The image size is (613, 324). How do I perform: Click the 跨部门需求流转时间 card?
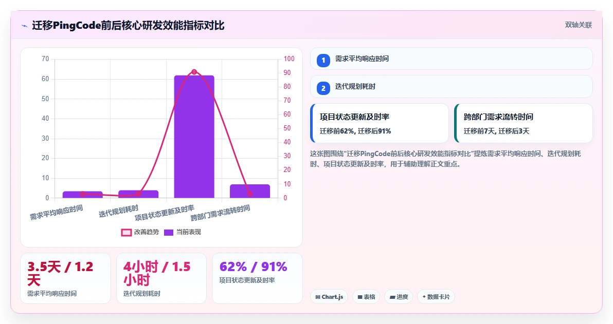click(x=524, y=123)
